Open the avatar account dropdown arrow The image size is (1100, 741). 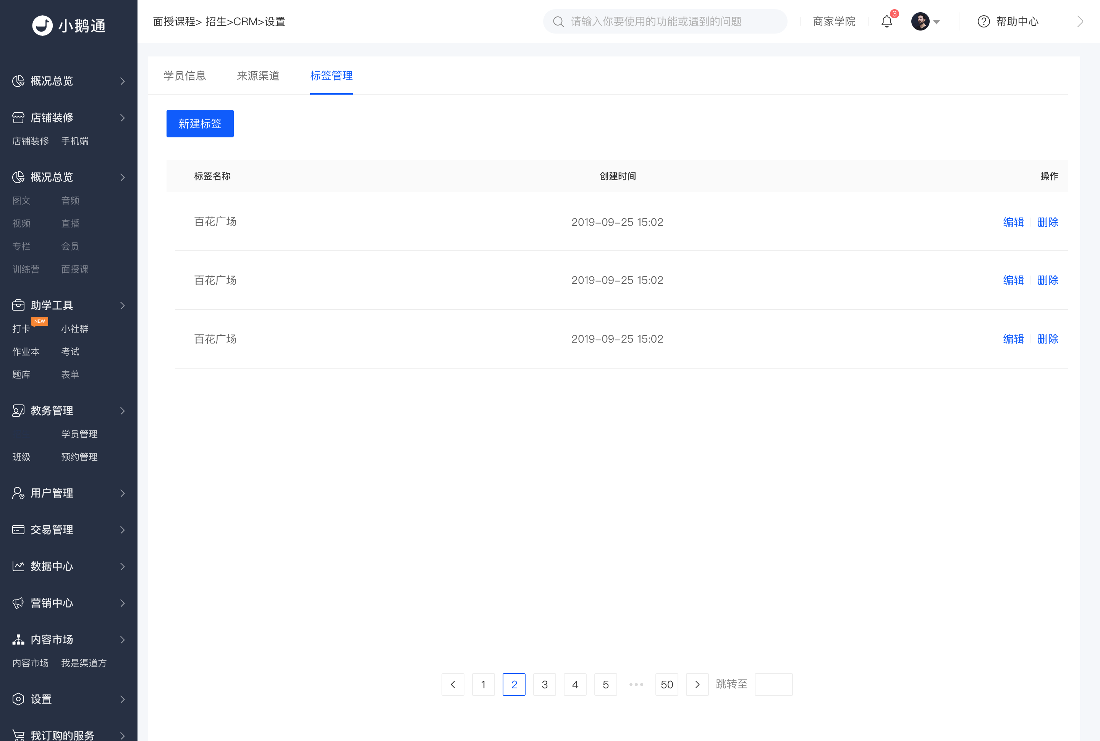937,22
